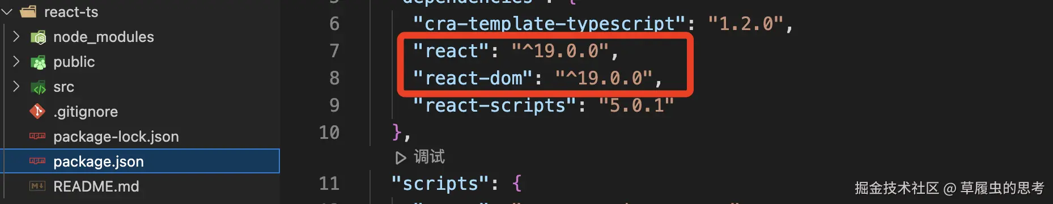Screen dimensions: 1053x204
Task: Click the 调试 debug code lens
Action: click(x=429, y=156)
